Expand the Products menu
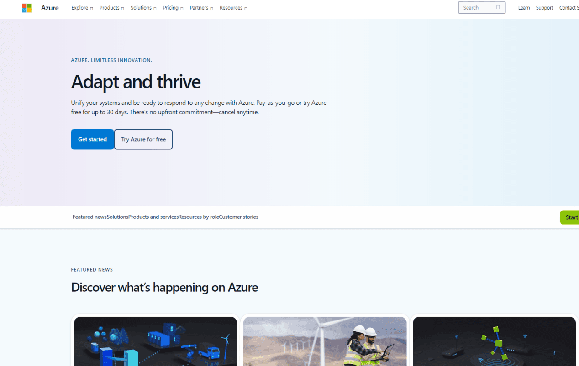Image resolution: width=579 pixels, height=366 pixels. click(x=112, y=8)
